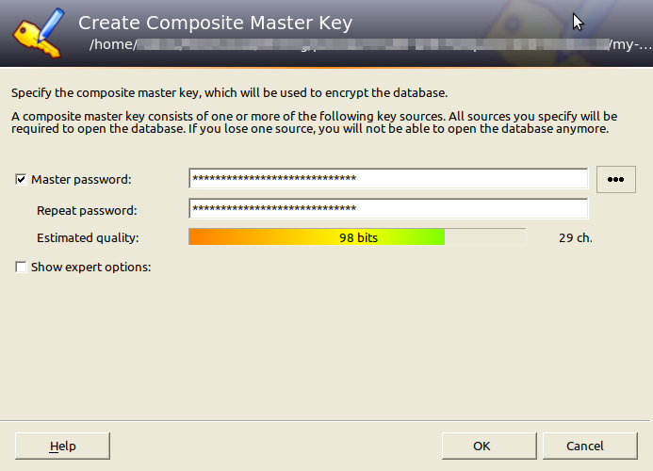The image size is (653, 471).
Task: Click the 98 bits quality bar text
Action: click(x=358, y=237)
